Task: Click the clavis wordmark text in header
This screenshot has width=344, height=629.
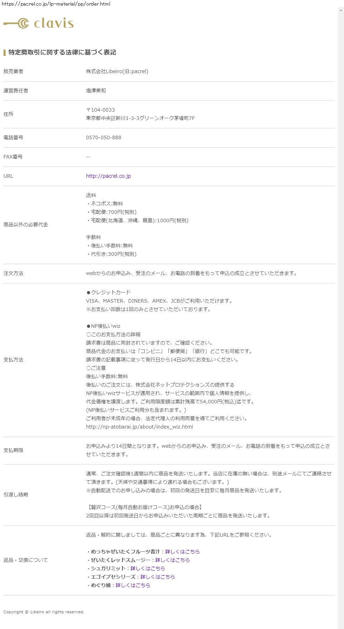Action: click(x=54, y=23)
